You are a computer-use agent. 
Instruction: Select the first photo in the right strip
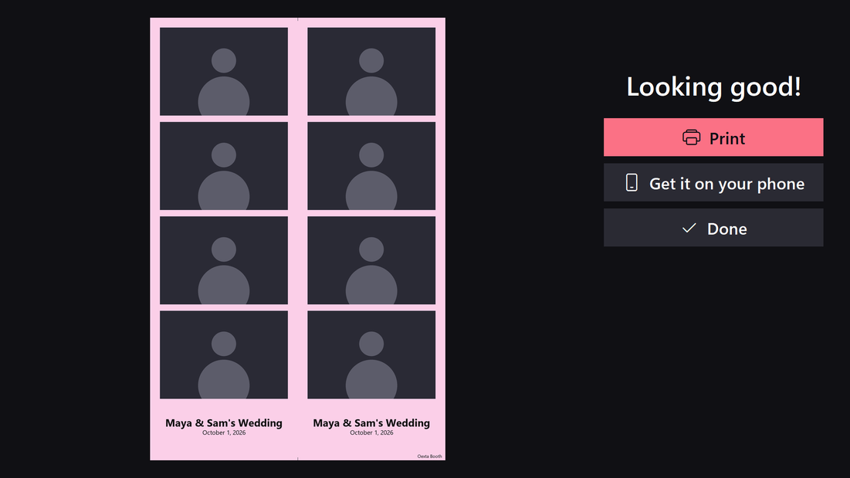(x=371, y=72)
